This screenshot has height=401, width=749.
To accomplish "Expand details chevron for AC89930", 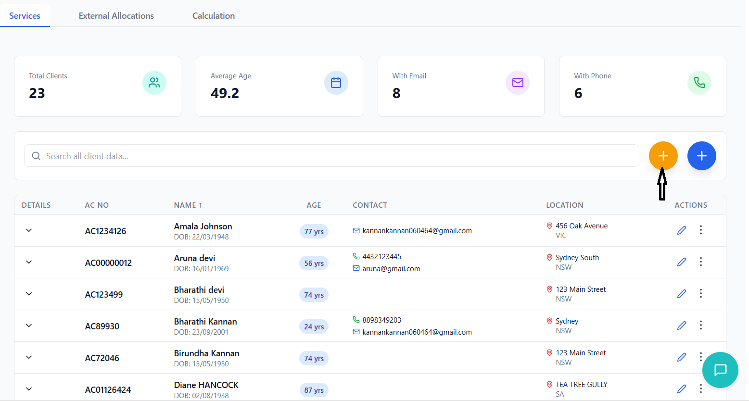I will tap(29, 326).
